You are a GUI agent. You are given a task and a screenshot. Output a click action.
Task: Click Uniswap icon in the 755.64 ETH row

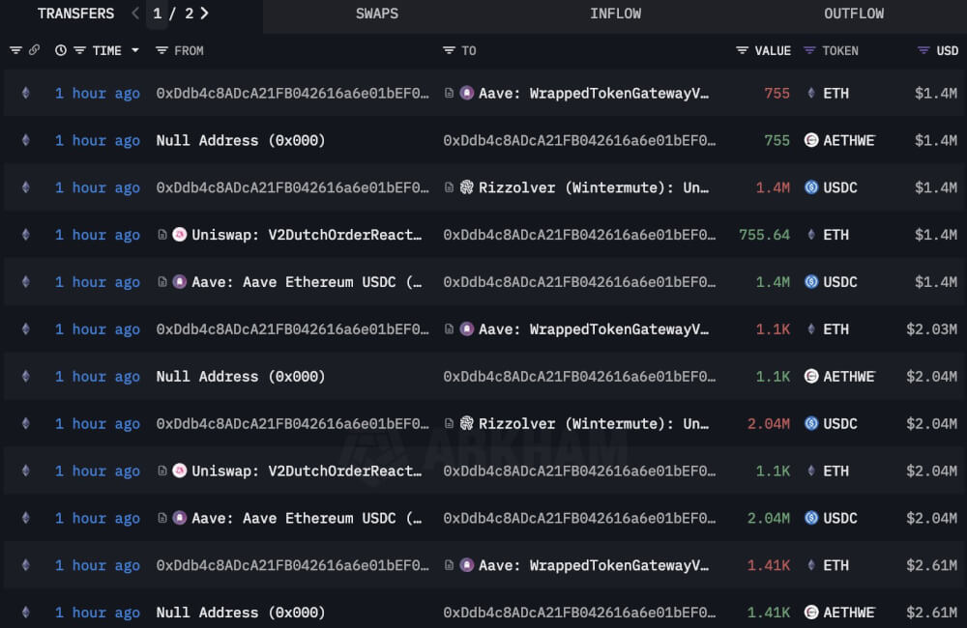(180, 235)
